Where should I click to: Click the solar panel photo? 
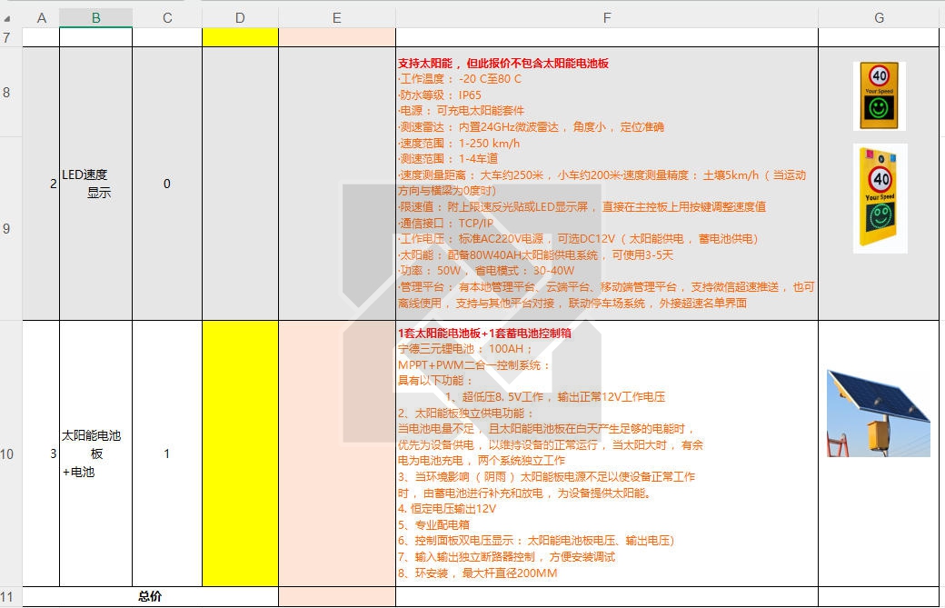tap(878, 413)
